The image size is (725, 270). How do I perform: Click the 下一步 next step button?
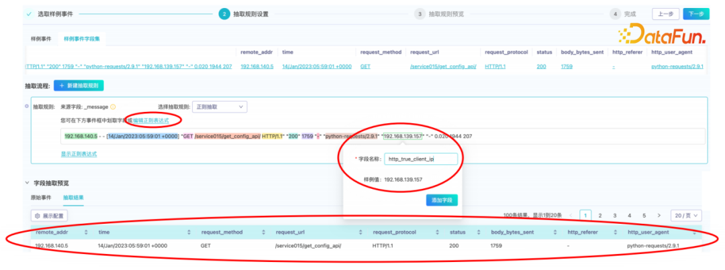click(x=695, y=13)
